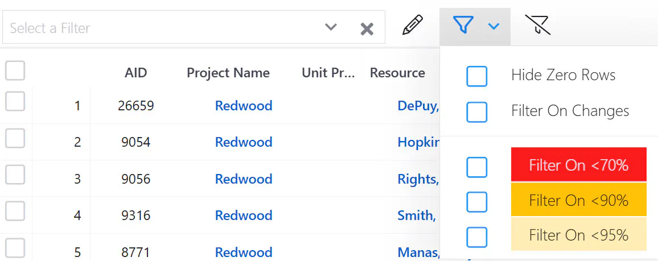Click AID cell 26659

point(136,106)
